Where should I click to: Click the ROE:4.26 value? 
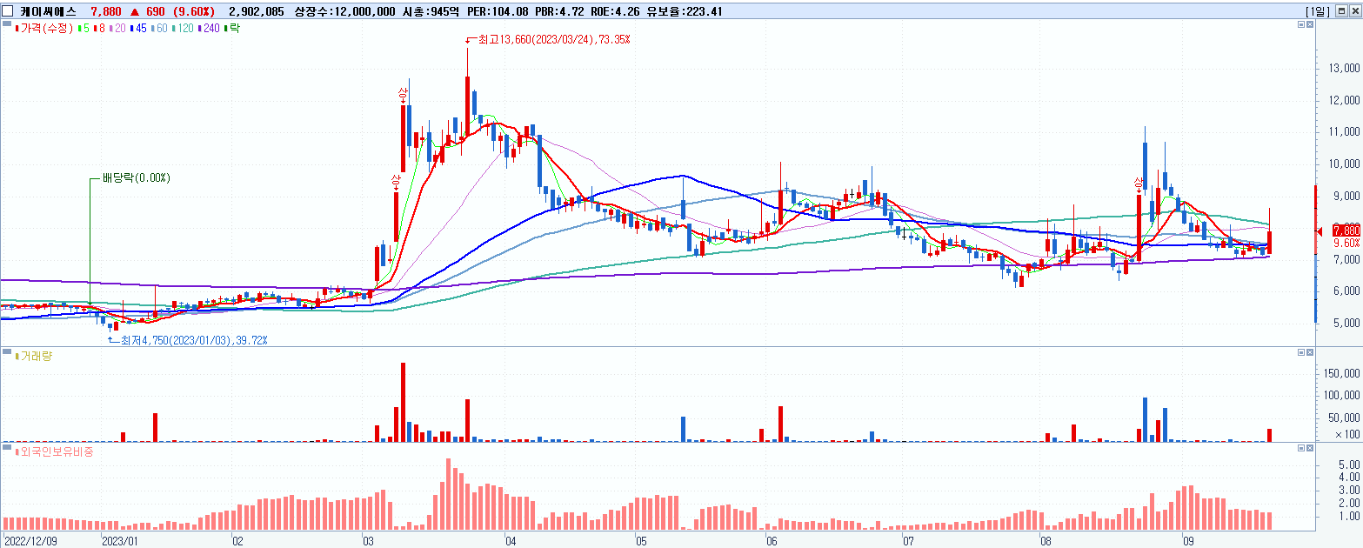click(x=617, y=11)
